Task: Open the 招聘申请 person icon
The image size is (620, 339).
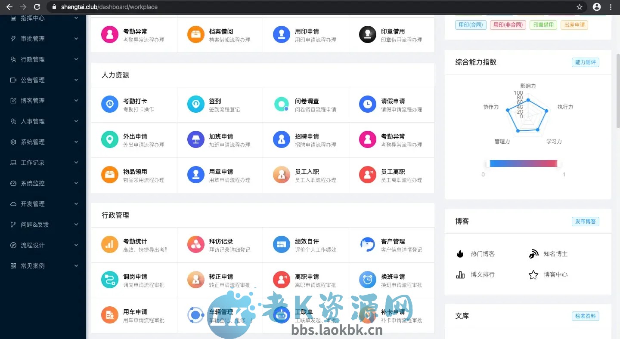Action: pos(282,139)
